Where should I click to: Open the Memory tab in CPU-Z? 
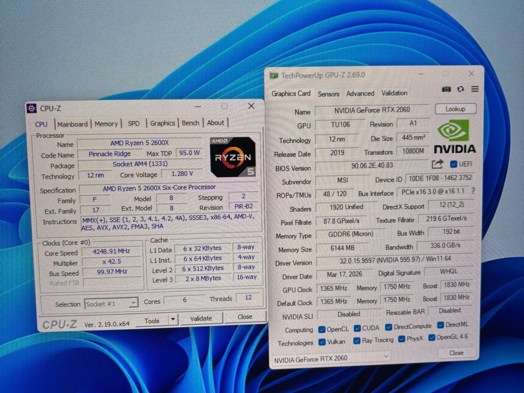pyautogui.click(x=106, y=124)
